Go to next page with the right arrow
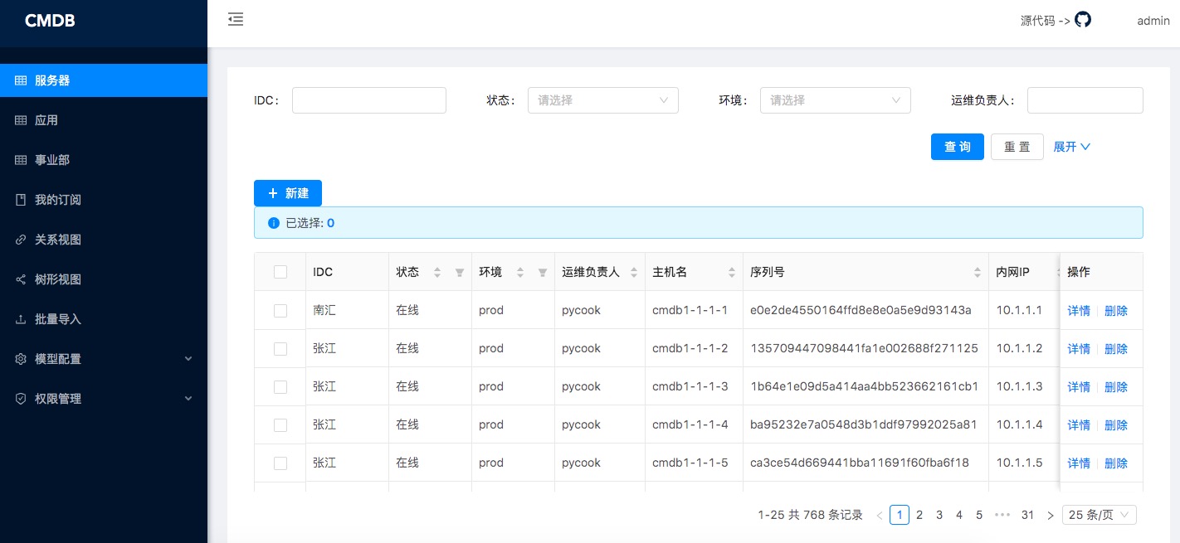The height and width of the screenshot is (543, 1180). tap(1050, 516)
